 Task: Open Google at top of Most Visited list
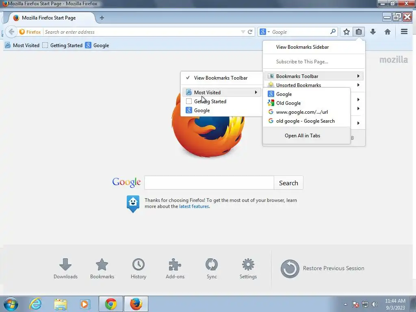pyautogui.click(x=306, y=94)
